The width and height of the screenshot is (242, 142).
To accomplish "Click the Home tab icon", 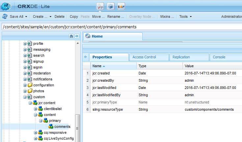I will tap(88, 36).
